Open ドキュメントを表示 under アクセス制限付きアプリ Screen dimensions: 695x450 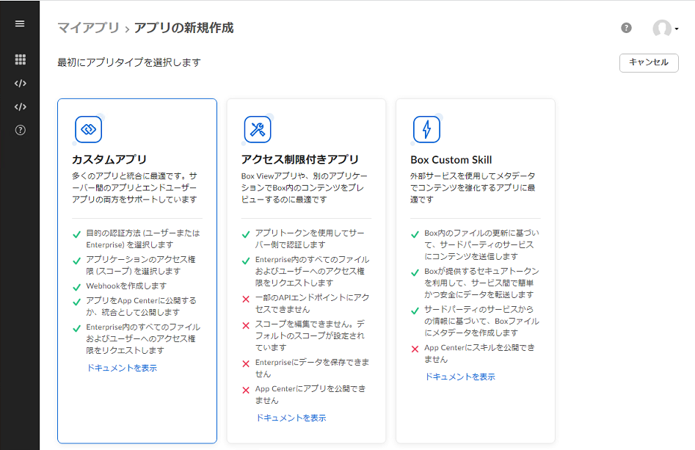click(292, 416)
